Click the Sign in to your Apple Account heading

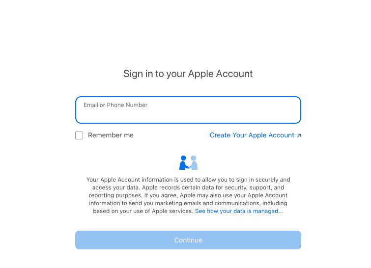(188, 74)
